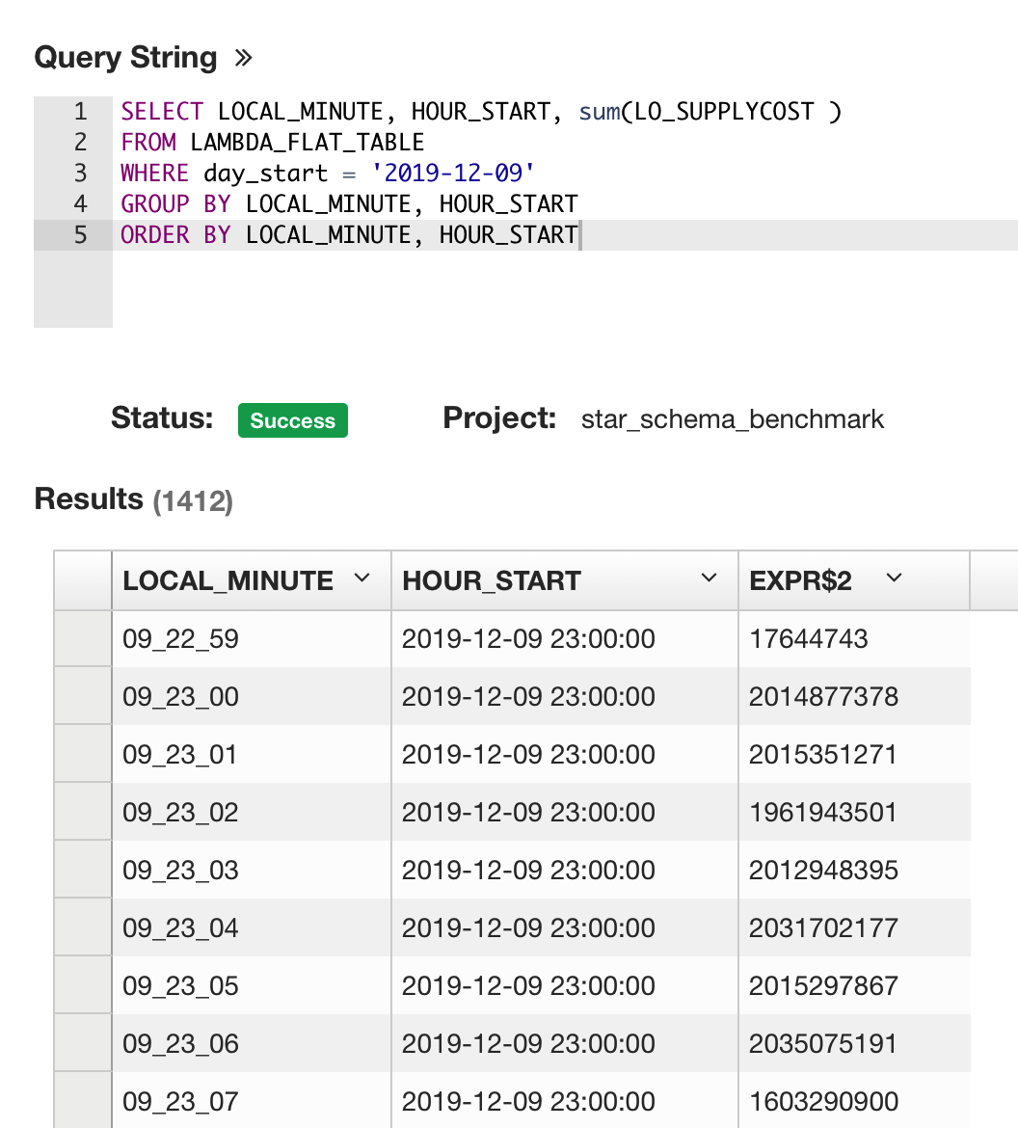Click the row header beside 09_23_02

(x=83, y=812)
